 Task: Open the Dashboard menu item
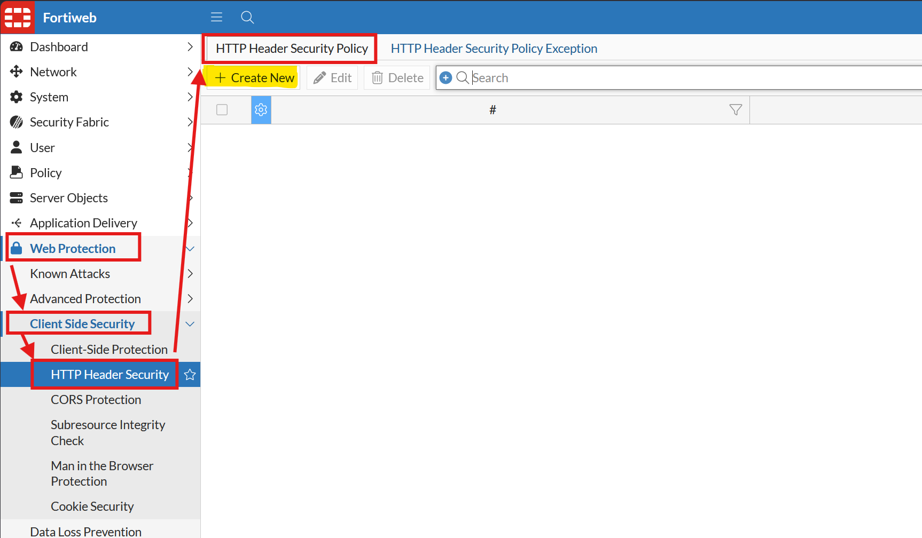click(x=100, y=47)
